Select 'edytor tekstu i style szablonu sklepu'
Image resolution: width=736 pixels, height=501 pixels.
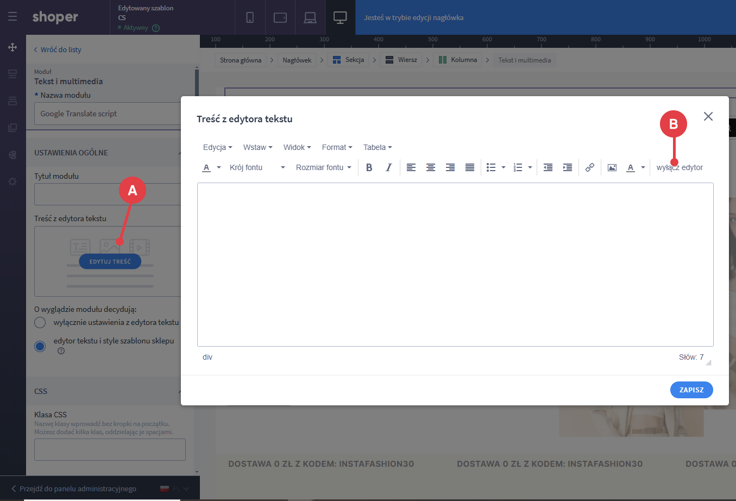[x=40, y=346]
